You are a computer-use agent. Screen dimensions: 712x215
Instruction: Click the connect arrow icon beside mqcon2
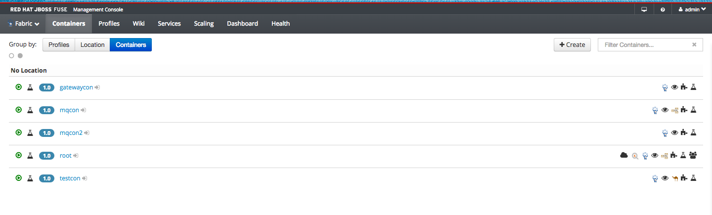pos(87,133)
